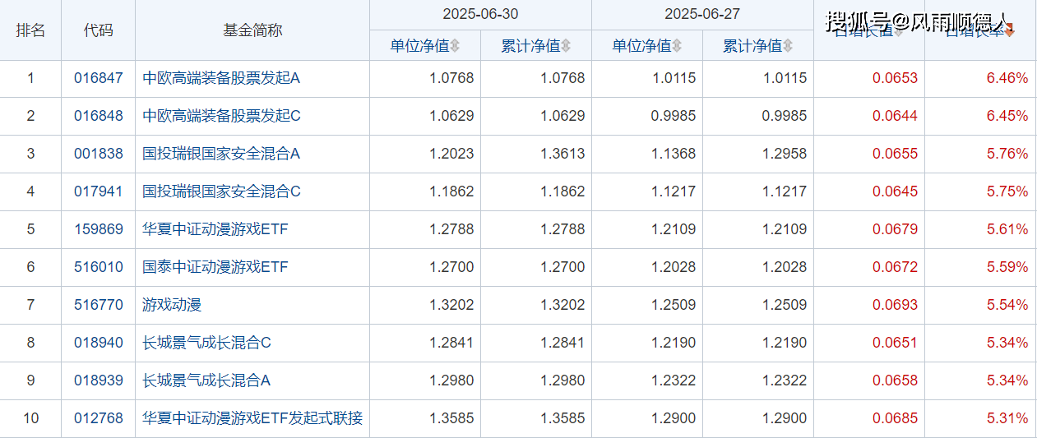1037x438 pixels.
Task: Open fund code 516770
Action: click(x=98, y=305)
